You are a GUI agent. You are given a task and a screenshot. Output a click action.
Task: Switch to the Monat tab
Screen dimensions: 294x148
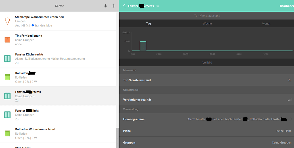click(266, 24)
